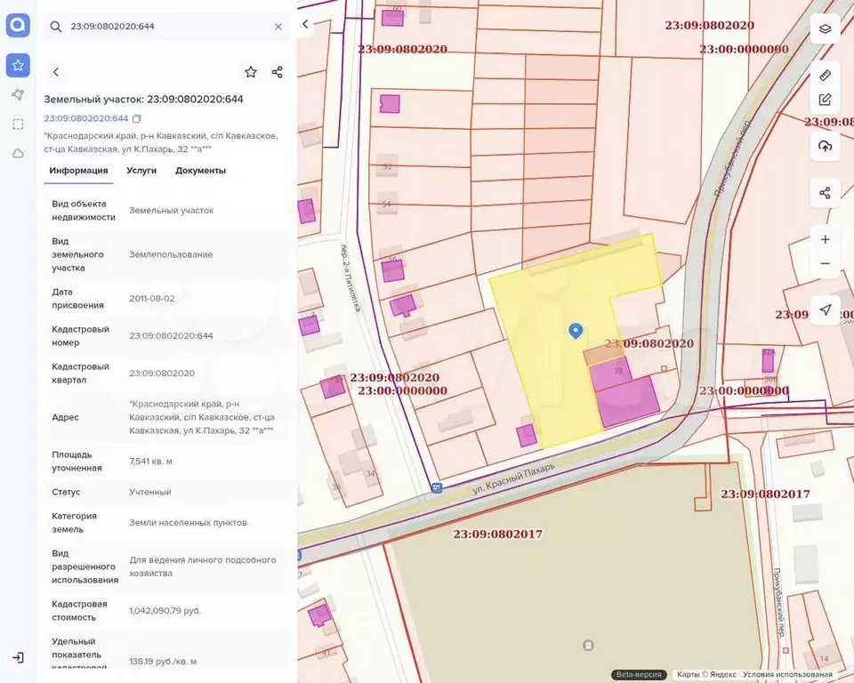
Task: Select the ruler measurement tool
Action: point(826,76)
